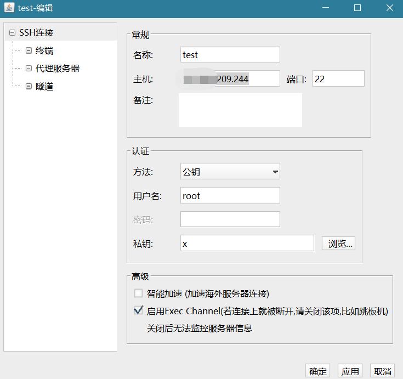
Task: Click the Java app icon in title bar
Action: 9,8
